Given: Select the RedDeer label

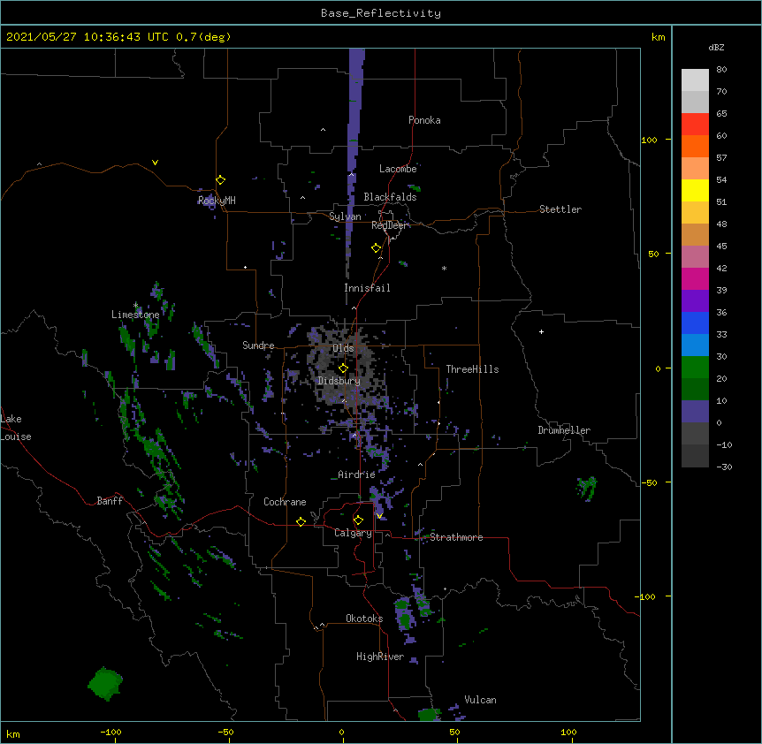Looking at the screenshot, I should [389, 225].
